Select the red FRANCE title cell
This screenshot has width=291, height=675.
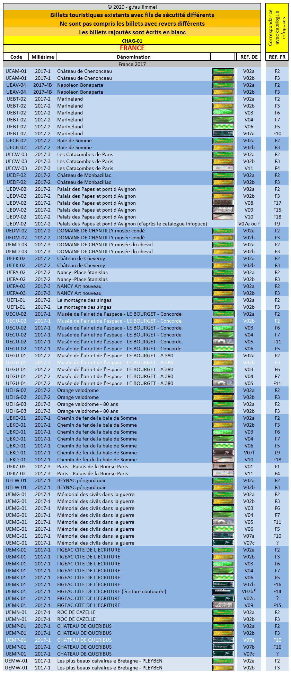132,48
